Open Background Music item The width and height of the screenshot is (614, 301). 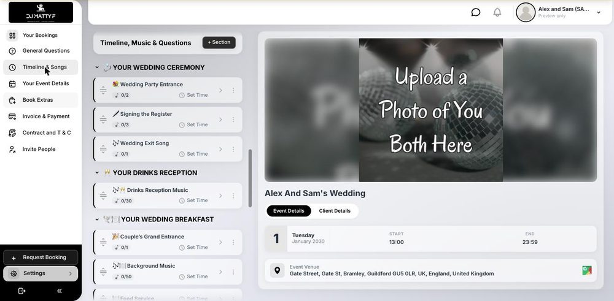click(x=168, y=272)
